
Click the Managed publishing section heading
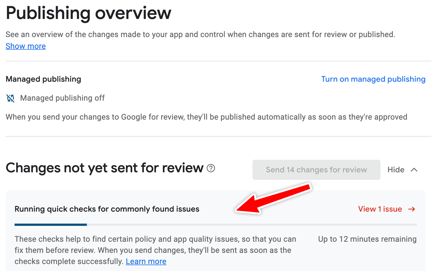tap(43, 79)
